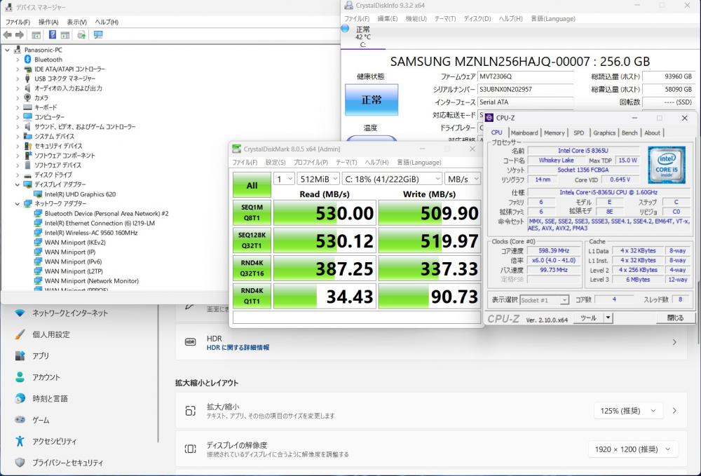This screenshot has width=701, height=476.
Task: Select the camera (カメラ) device icon
Action: coord(27,97)
